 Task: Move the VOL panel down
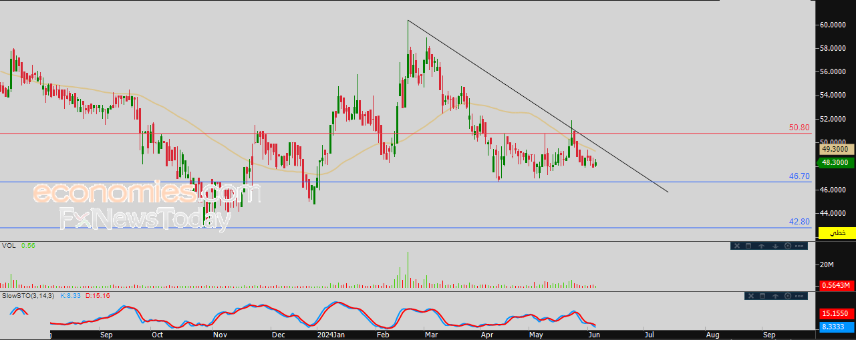click(775, 246)
